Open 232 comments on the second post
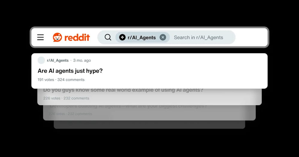The image size is (299, 157). point(76,98)
